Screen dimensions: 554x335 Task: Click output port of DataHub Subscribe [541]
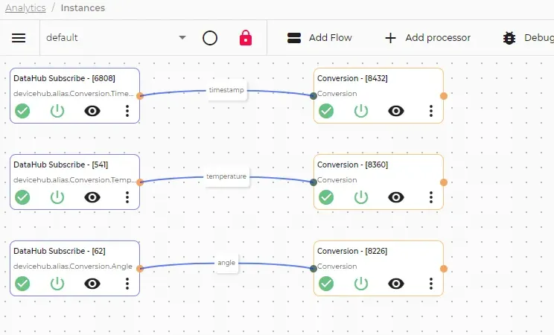click(140, 182)
